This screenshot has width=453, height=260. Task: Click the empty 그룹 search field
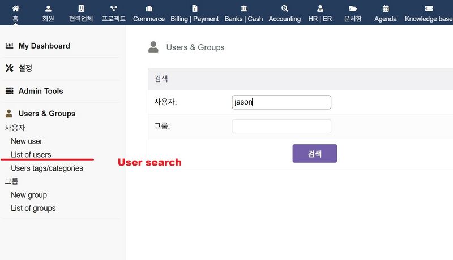tap(281, 126)
